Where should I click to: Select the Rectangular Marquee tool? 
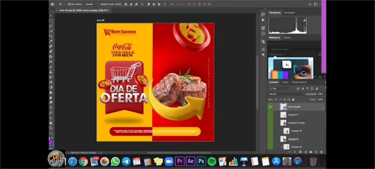[x=51, y=21]
